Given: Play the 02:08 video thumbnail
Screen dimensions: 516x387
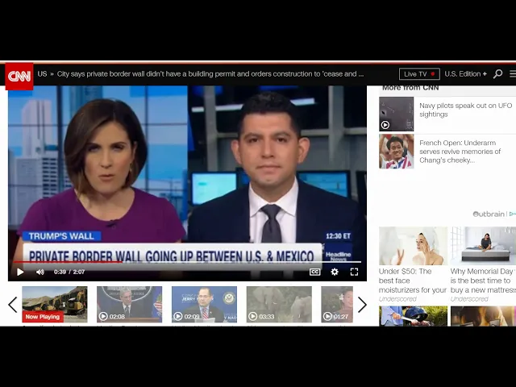Looking at the screenshot, I should click(x=129, y=305).
